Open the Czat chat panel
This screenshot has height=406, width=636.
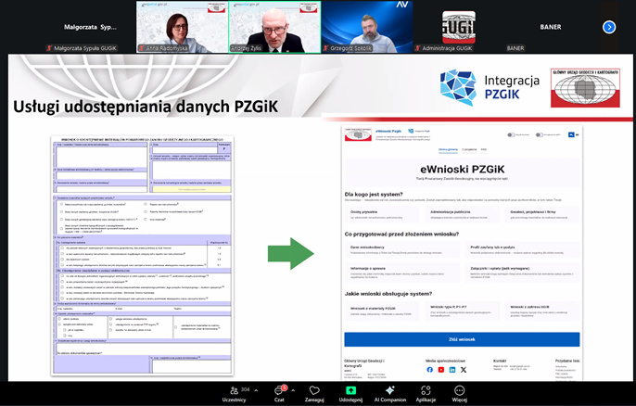(278, 390)
